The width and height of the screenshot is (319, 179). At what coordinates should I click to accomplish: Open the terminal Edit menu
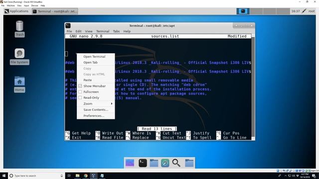(x=78, y=31)
